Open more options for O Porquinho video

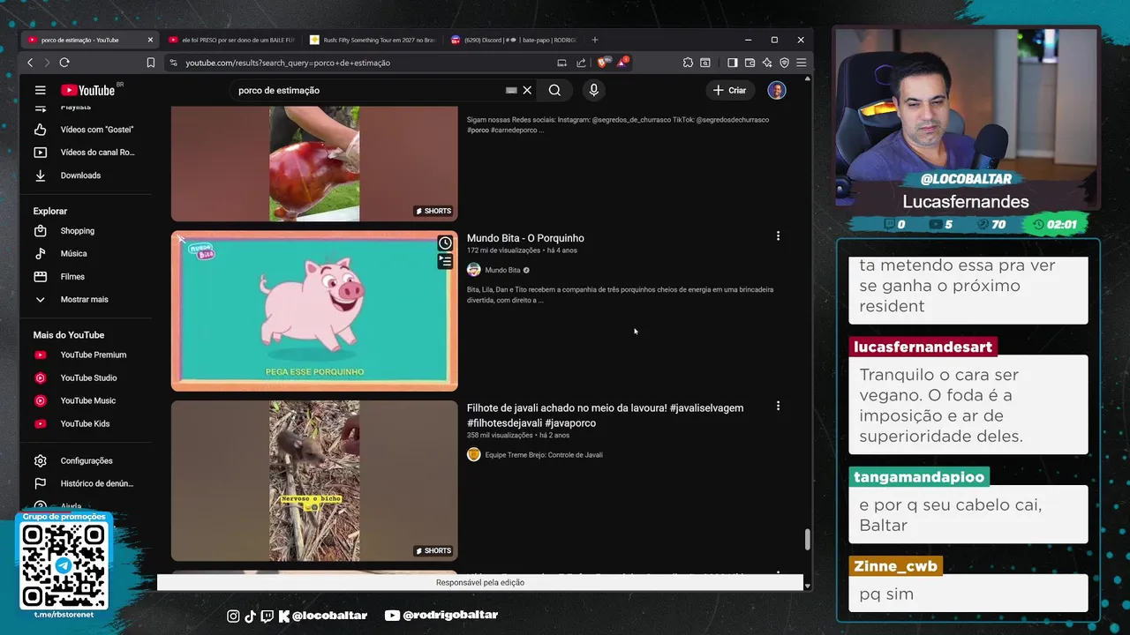tap(778, 236)
